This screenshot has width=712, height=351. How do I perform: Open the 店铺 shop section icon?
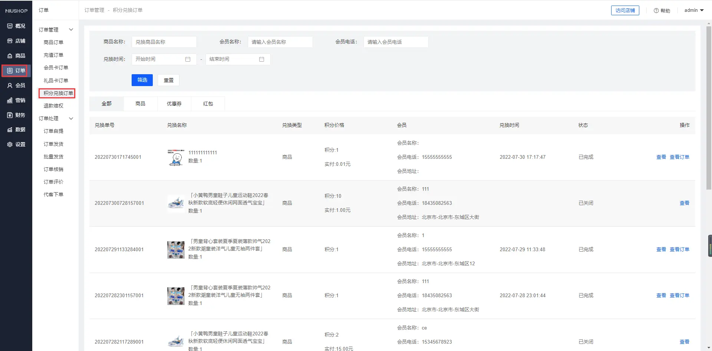click(x=10, y=41)
